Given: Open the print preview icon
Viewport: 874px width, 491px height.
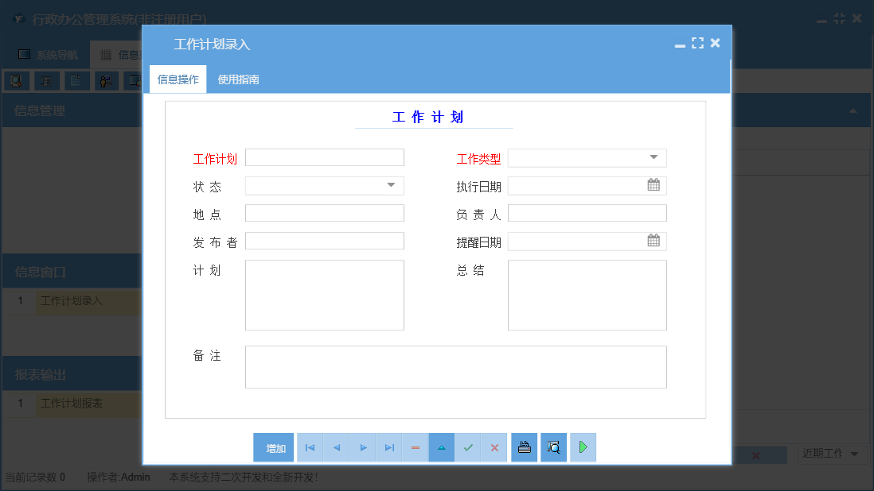Looking at the screenshot, I should point(553,447).
